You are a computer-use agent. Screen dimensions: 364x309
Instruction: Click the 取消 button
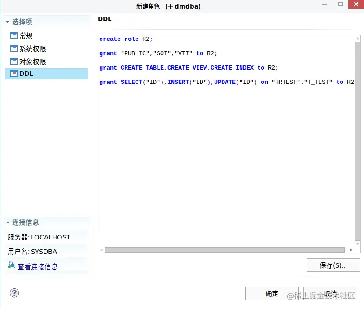[x=330, y=293]
